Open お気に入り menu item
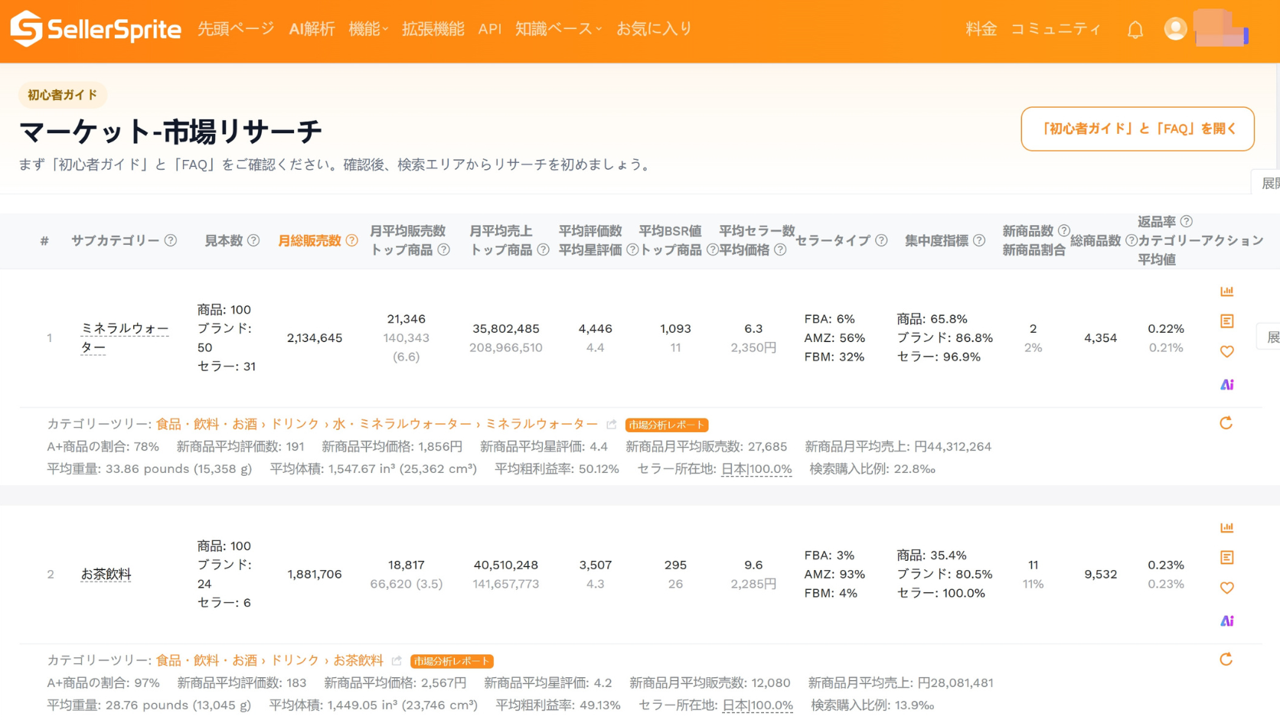Viewport: 1280px width, 720px height. (x=655, y=29)
